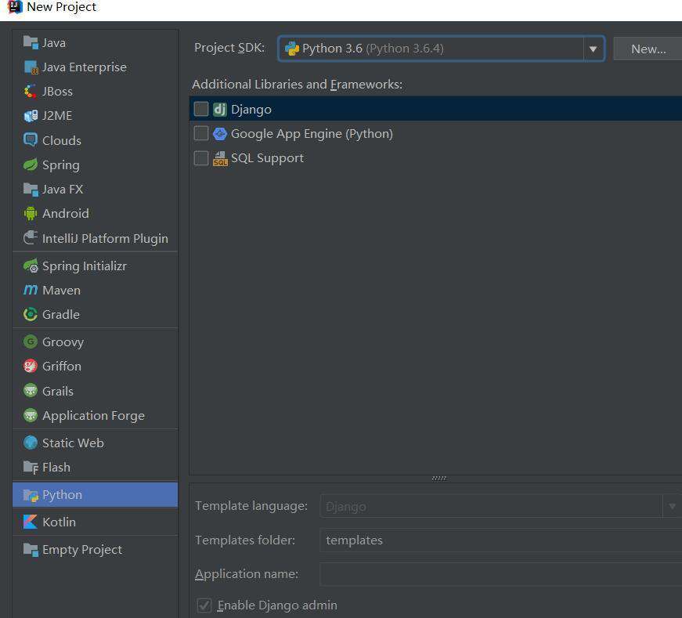Focus the Application name field
Image resolution: width=682 pixels, height=618 pixels.
click(500, 574)
